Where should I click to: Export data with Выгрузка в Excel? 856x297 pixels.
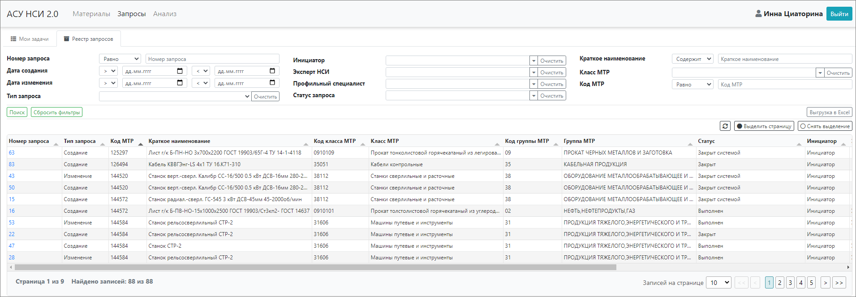829,112
